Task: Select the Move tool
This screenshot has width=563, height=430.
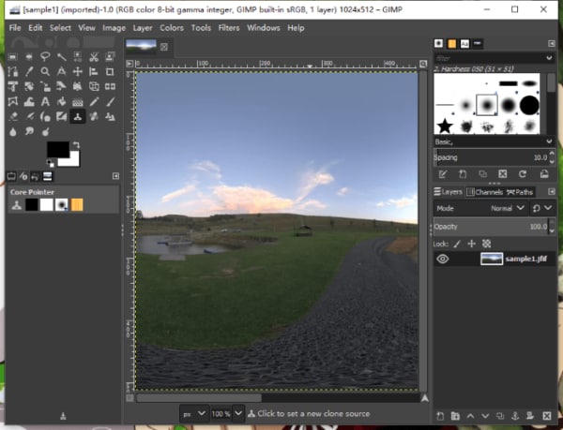Action: coord(78,71)
